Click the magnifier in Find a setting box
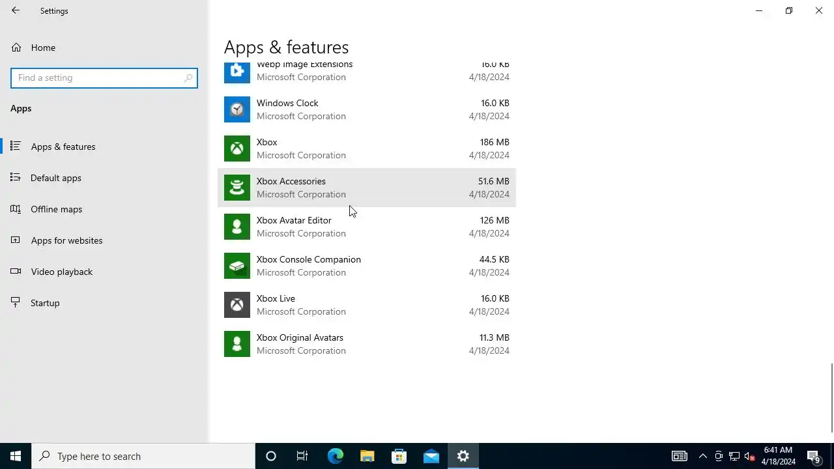The height and width of the screenshot is (469, 834). tap(188, 78)
